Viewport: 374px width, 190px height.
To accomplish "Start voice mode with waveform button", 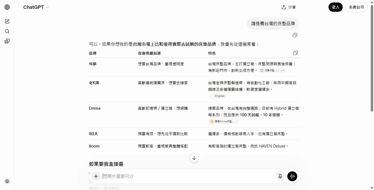I will [292, 176].
